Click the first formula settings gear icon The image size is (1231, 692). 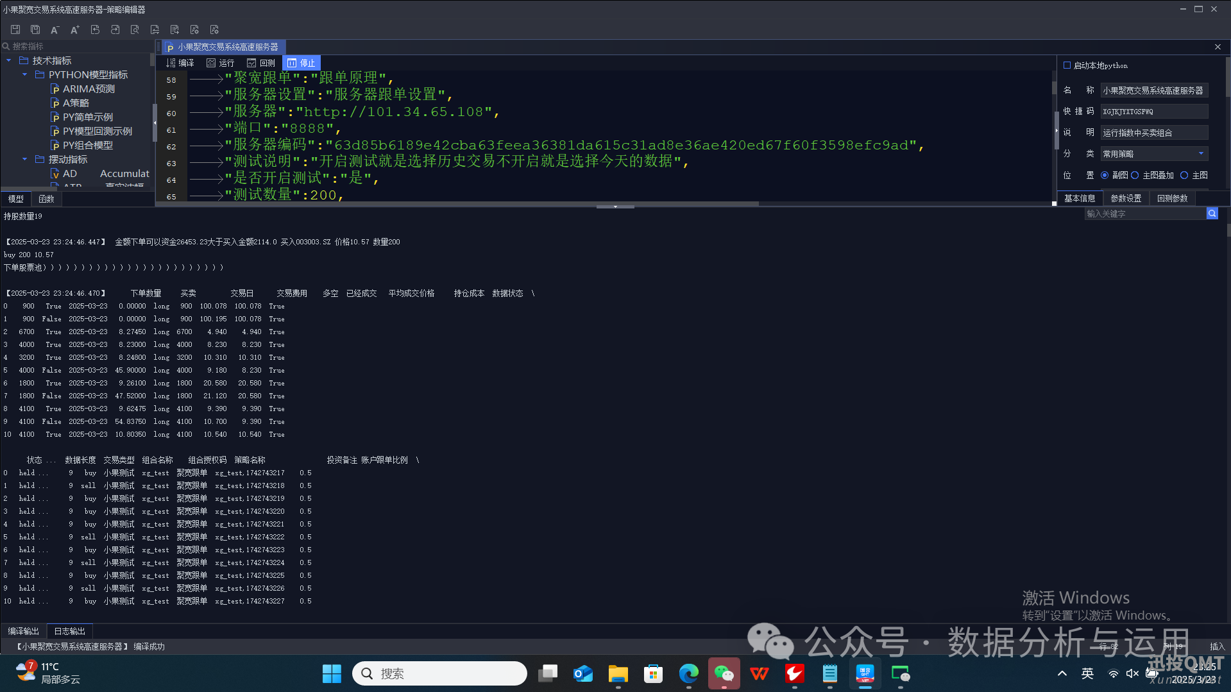(x=194, y=30)
